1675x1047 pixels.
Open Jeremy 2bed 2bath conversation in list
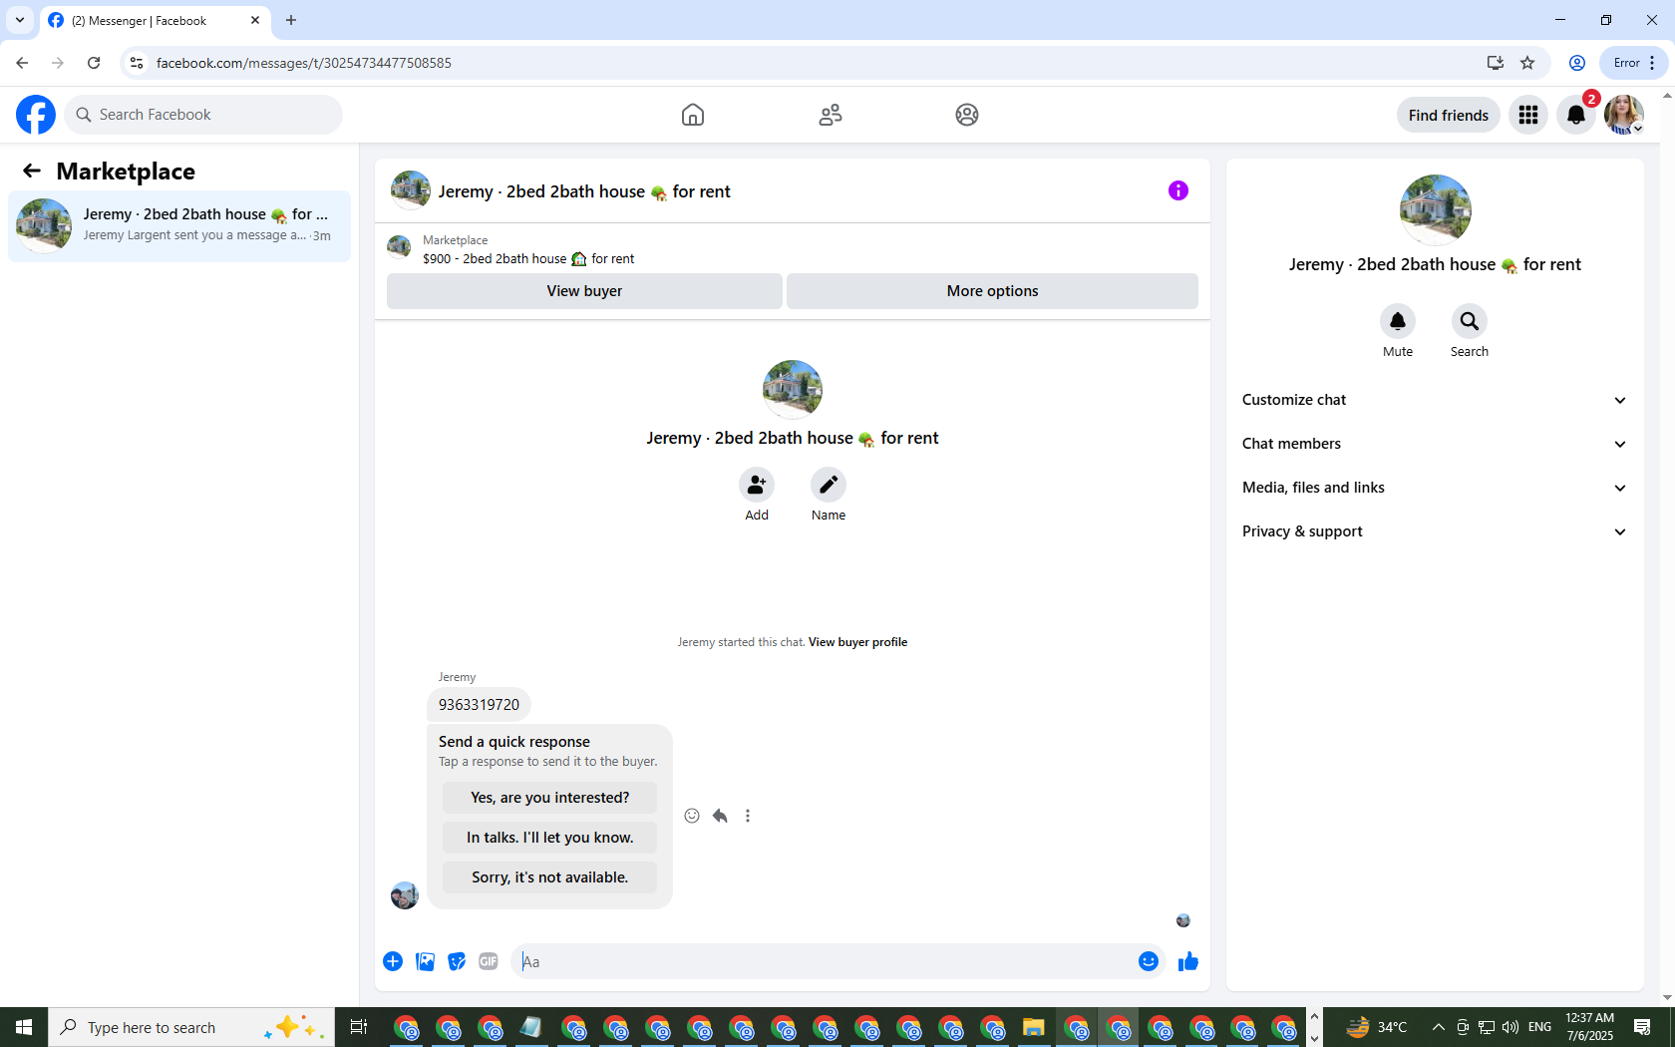pos(179,225)
